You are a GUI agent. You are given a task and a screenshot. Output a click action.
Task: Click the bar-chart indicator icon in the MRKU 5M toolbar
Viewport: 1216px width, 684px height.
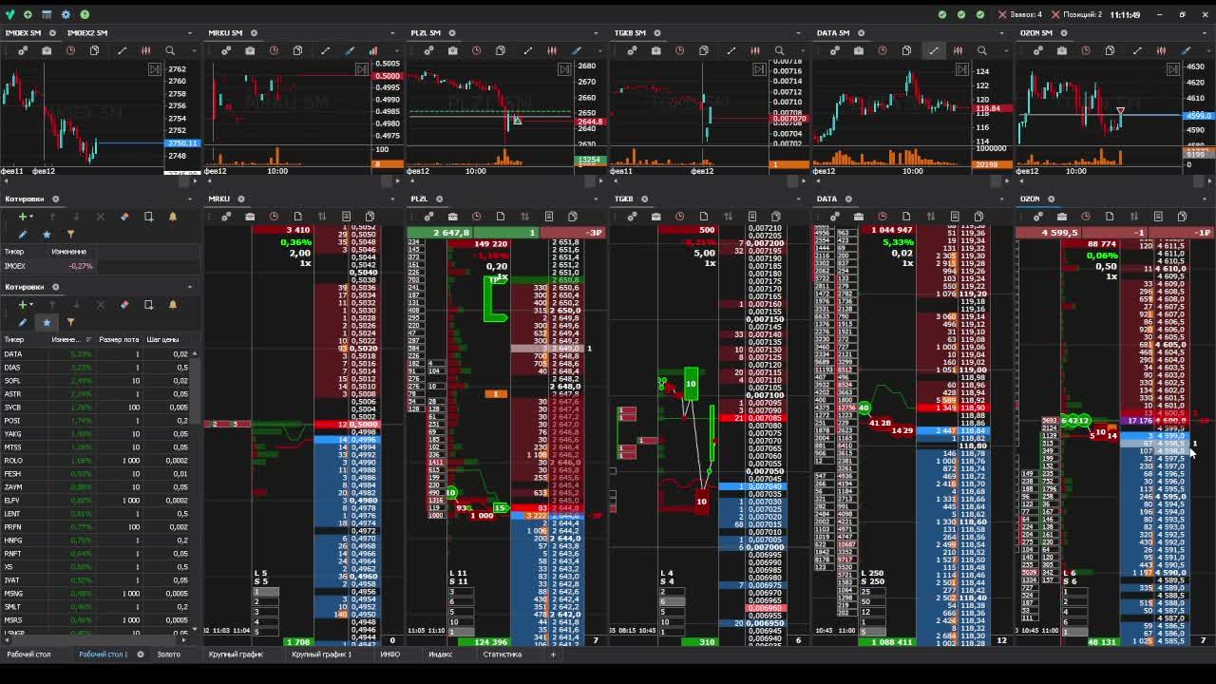pyautogui.click(x=373, y=50)
